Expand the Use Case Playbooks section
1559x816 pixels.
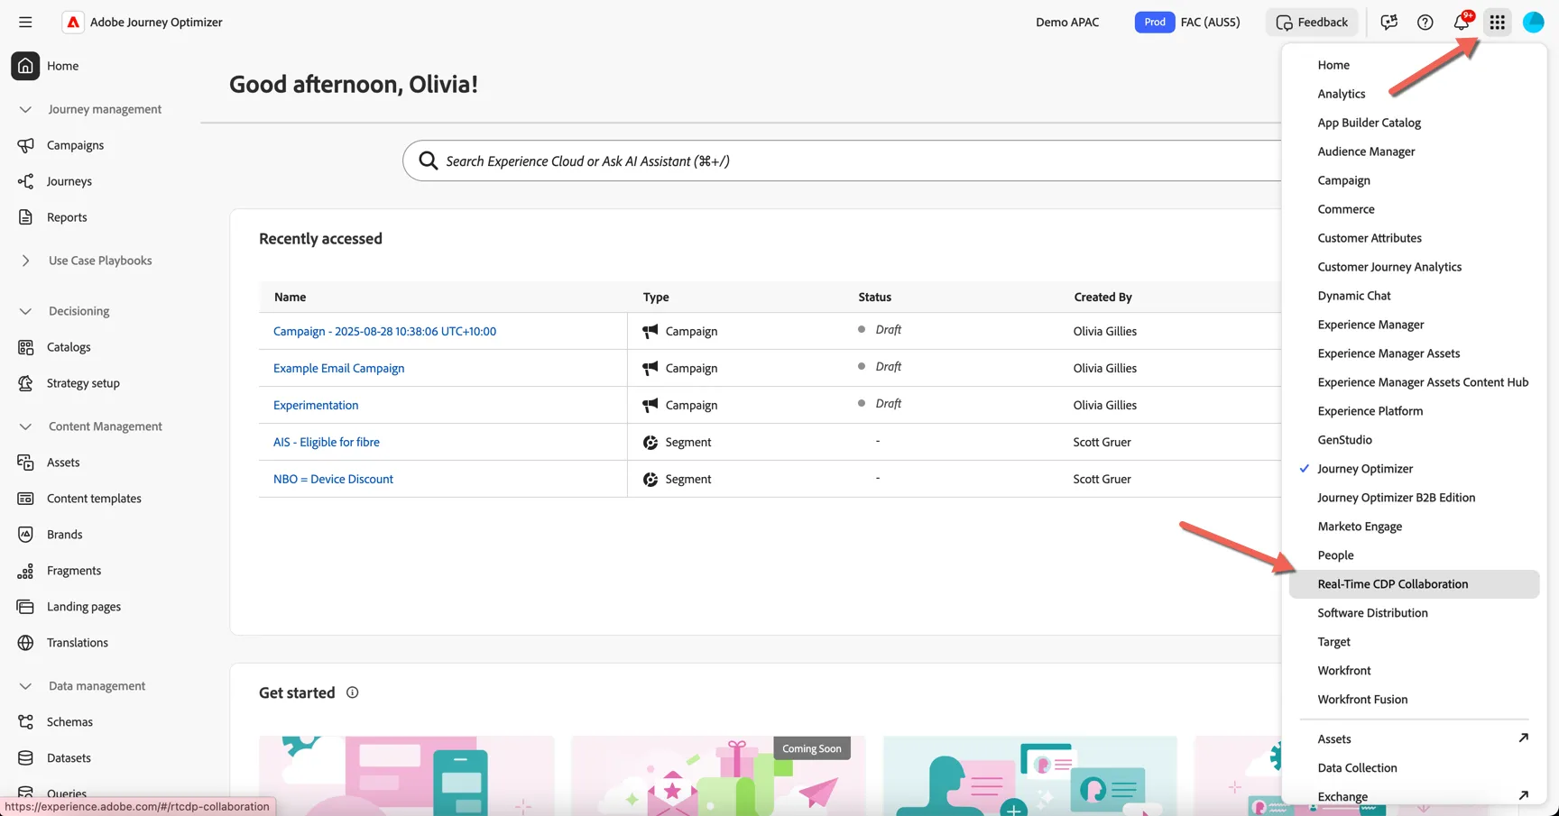pos(25,261)
